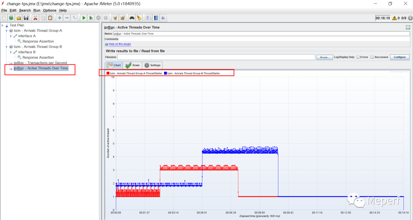
Task: Start the test with green play icon
Action: click(x=84, y=18)
